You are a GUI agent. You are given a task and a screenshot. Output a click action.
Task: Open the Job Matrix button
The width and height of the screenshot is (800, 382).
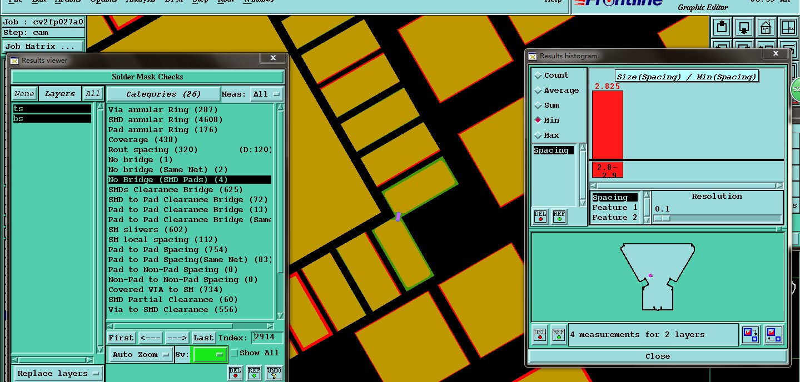click(44, 47)
